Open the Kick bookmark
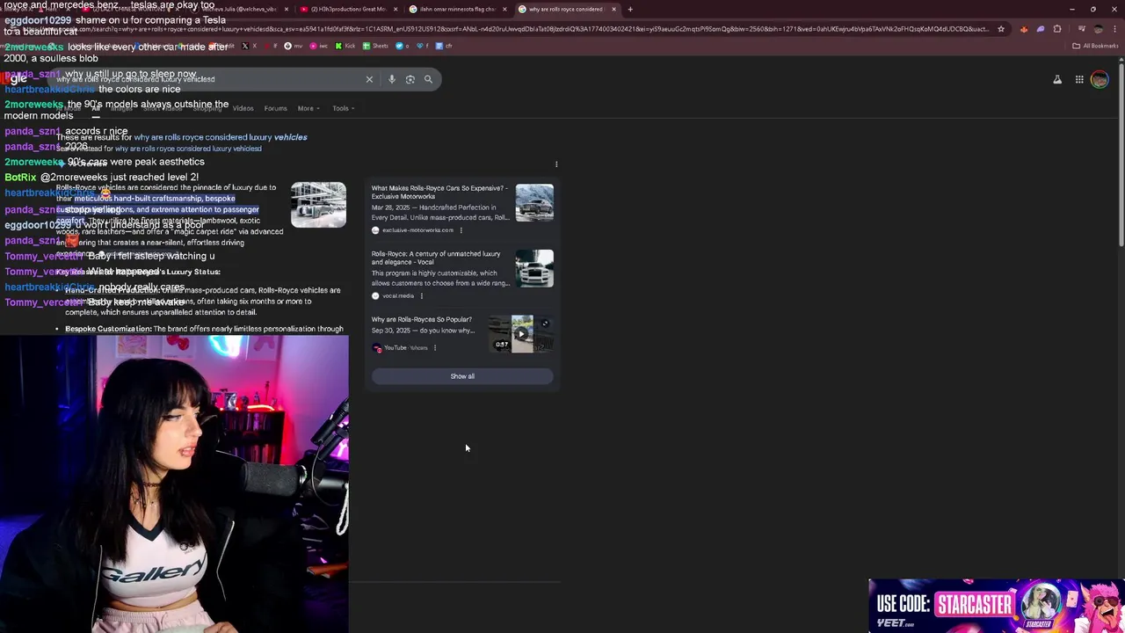The width and height of the screenshot is (1125, 633). coord(346,46)
